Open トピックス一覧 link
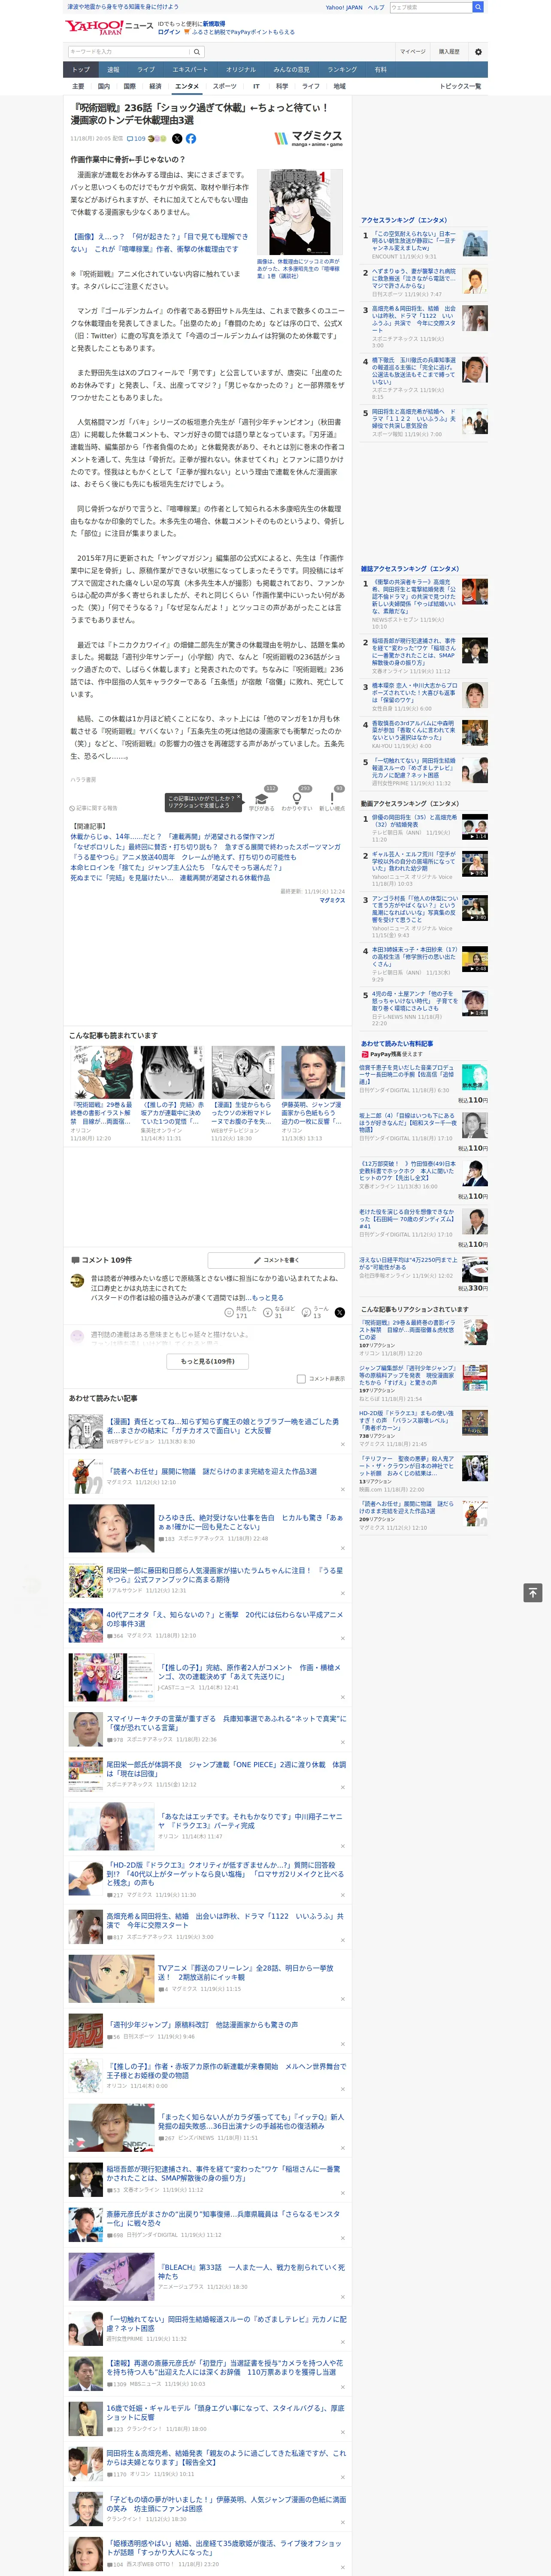This screenshot has height=2576, width=551. tap(460, 86)
